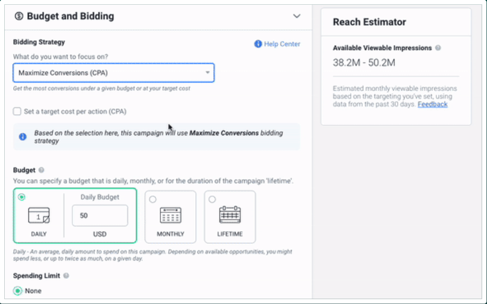Click the blue info icon in strategy notice
Viewport: 487px width, 304px height.
pos(23,137)
